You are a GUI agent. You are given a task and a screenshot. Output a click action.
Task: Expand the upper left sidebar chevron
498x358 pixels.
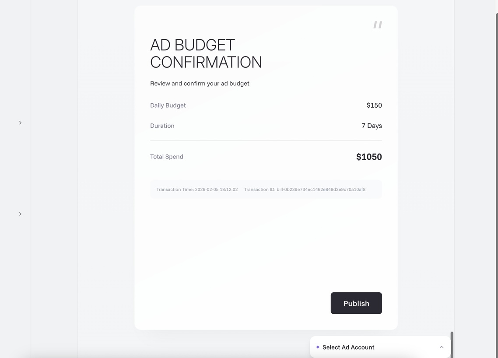[20, 123]
